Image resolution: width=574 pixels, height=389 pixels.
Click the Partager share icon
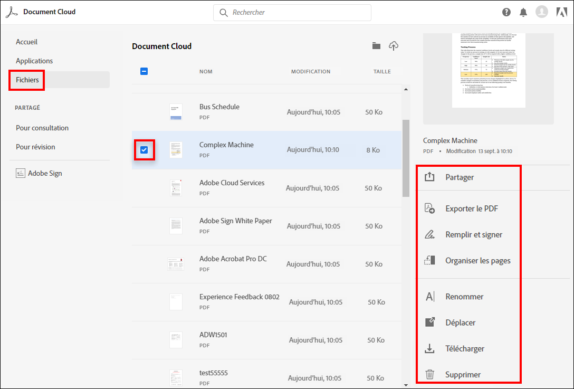(x=429, y=177)
